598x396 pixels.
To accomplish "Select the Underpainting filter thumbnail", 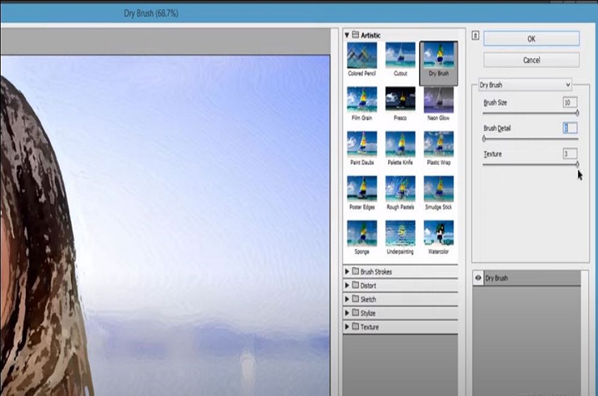I will pos(400,234).
